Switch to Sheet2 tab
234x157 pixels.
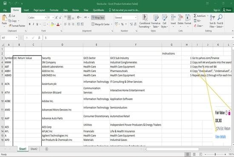pyautogui.click(x=34, y=149)
